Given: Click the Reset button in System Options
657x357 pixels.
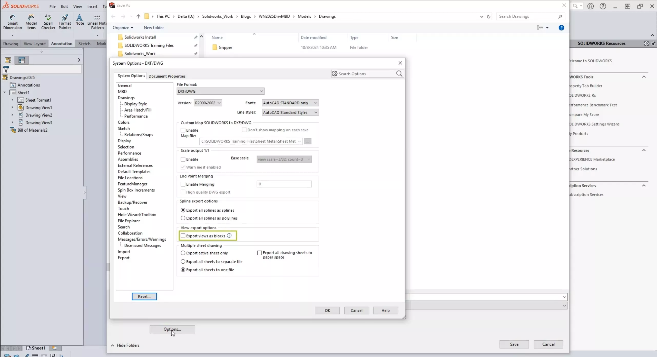Looking at the screenshot, I should pyautogui.click(x=144, y=296).
